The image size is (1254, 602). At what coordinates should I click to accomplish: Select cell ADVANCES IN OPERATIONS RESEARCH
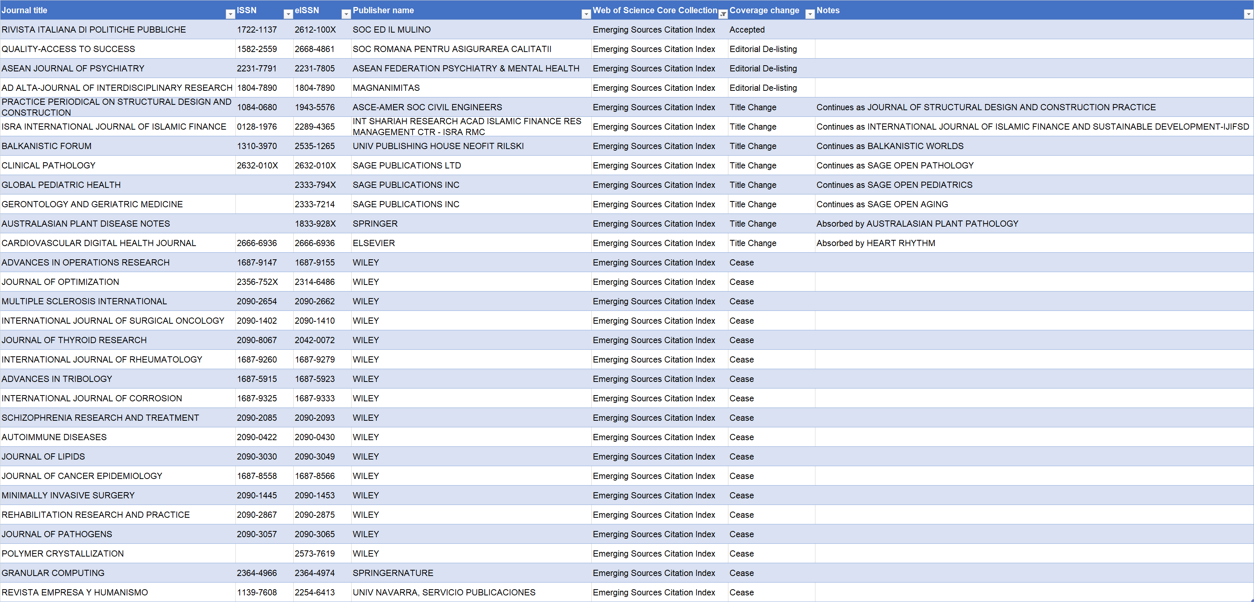[118, 263]
